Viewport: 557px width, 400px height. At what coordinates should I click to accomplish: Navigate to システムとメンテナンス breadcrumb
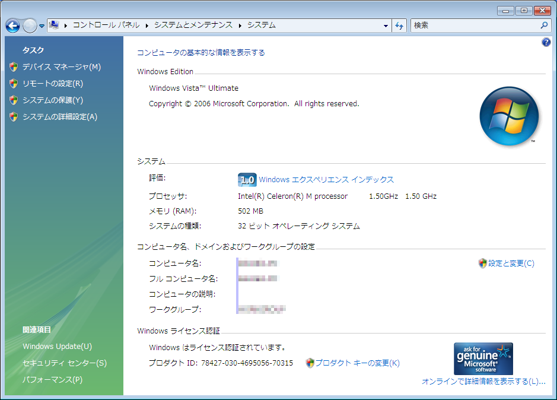pos(193,25)
